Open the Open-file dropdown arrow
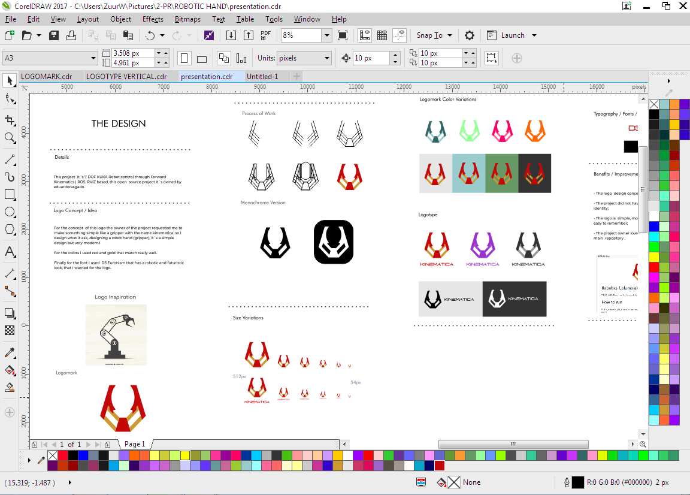Screen dimensions: 690x495 [39, 35]
